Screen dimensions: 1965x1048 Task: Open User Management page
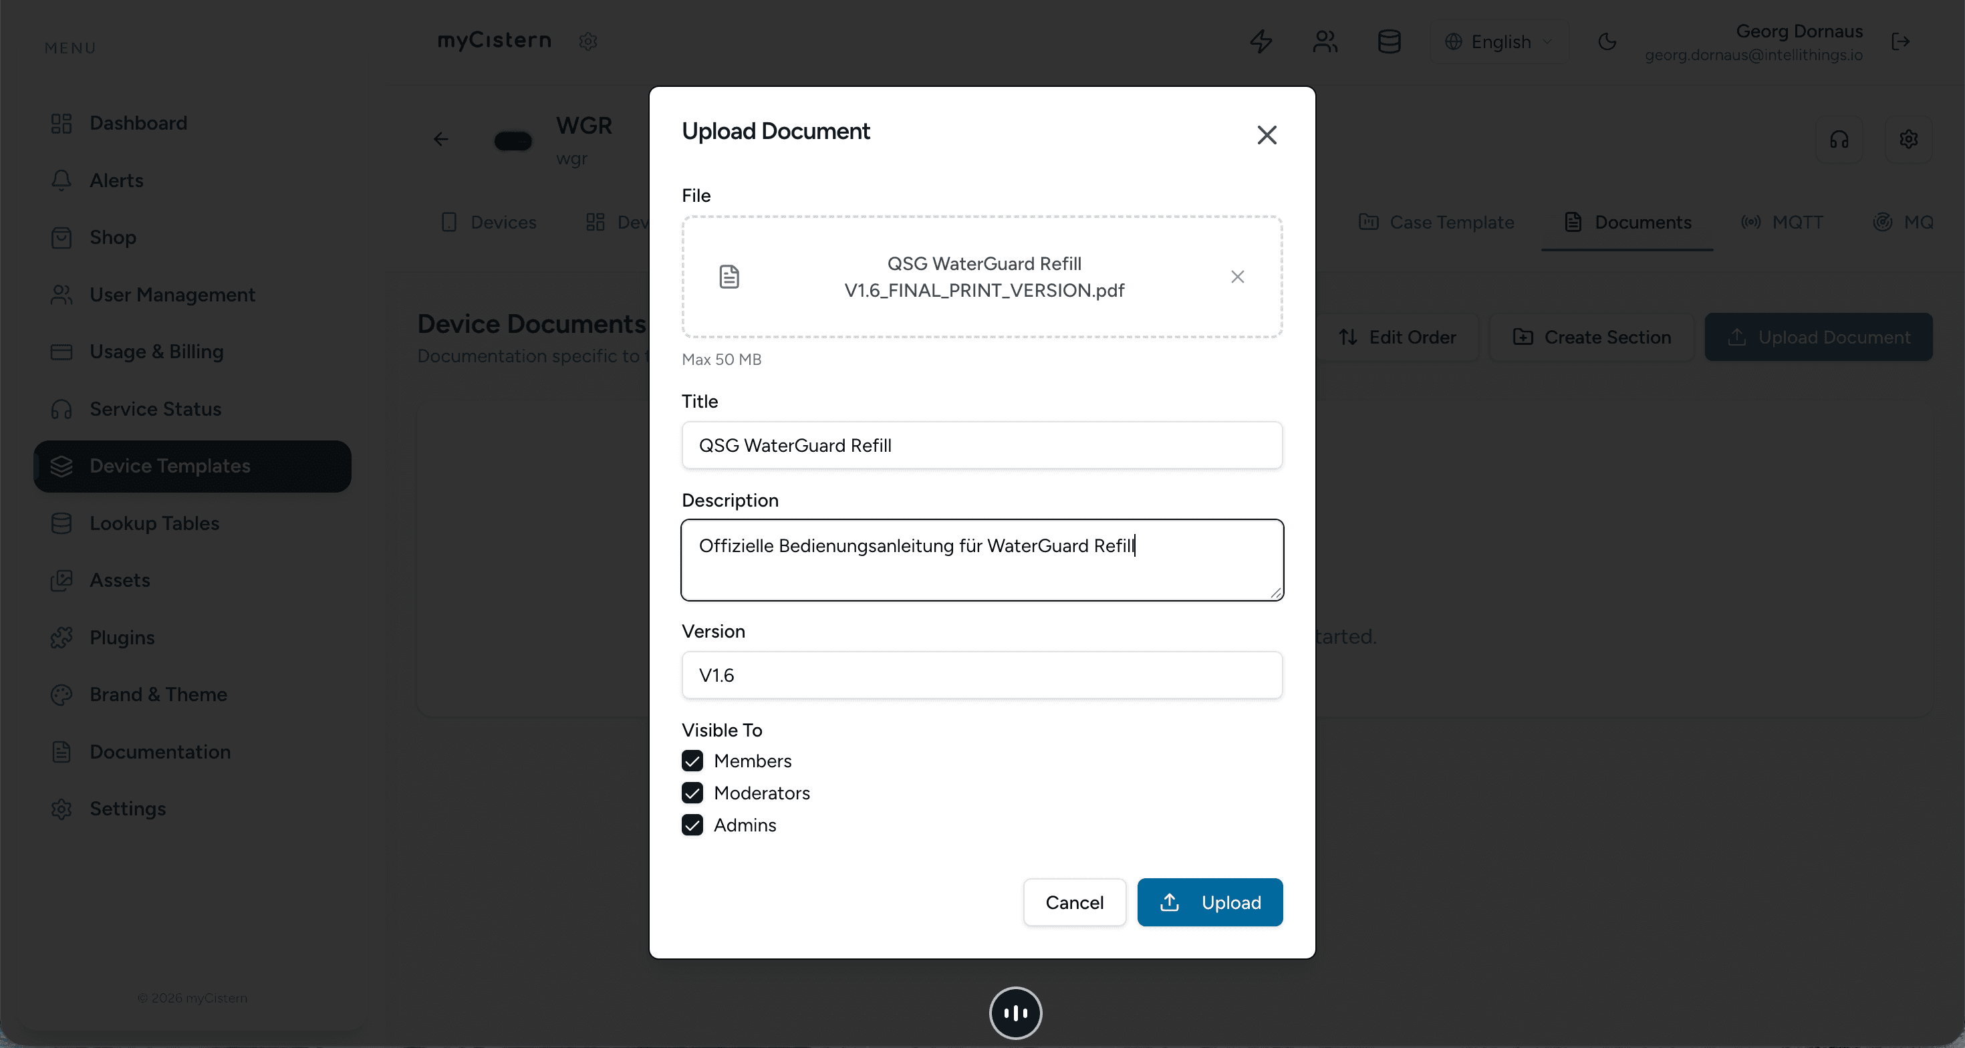coord(192,295)
